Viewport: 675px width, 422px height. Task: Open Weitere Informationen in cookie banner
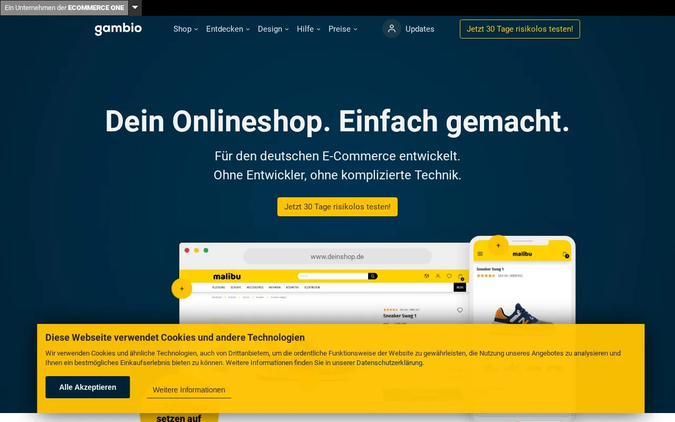189,390
